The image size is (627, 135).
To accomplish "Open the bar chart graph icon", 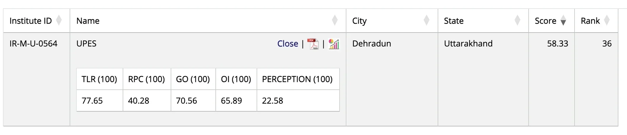I will pyautogui.click(x=334, y=44).
